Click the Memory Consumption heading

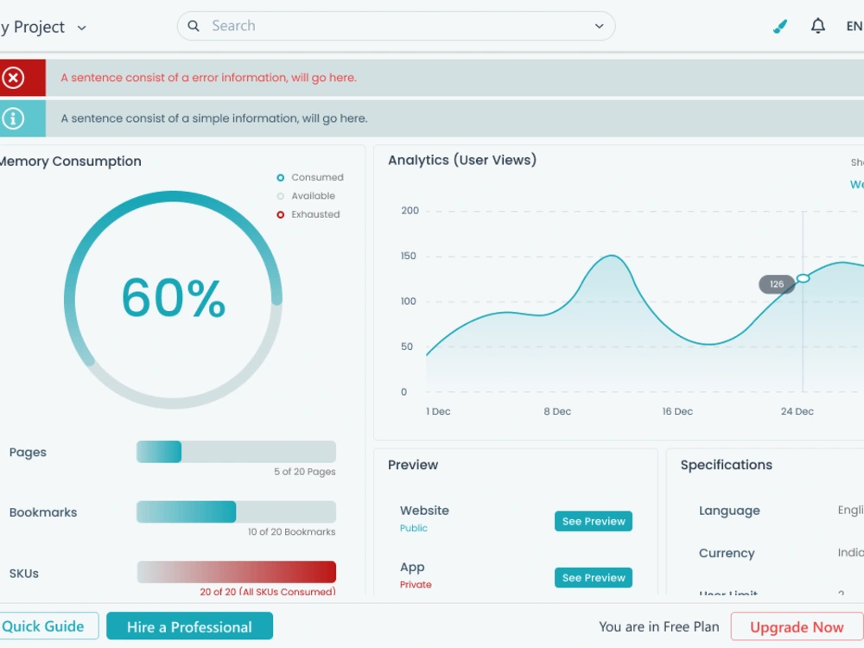pyautogui.click(x=71, y=162)
